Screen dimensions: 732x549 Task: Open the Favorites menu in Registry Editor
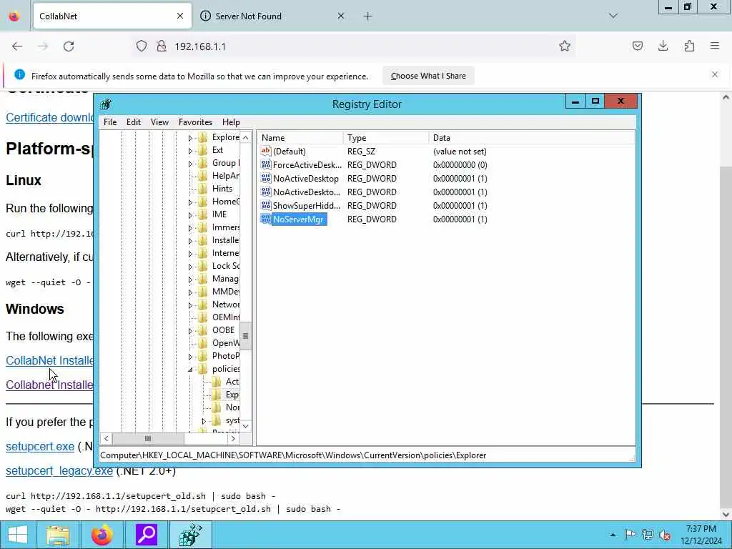[195, 122]
